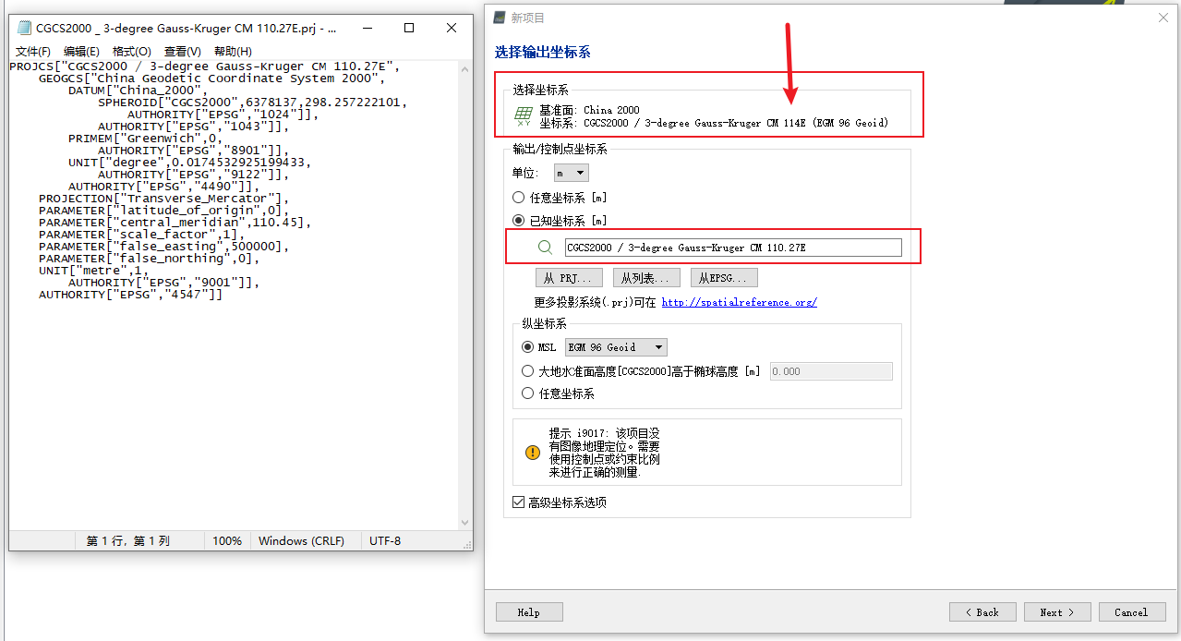The height and width of the screenshot is (641, 1181).
Task: Click the latitude_of_origin parameter line
Action: [x=164, y=211]
